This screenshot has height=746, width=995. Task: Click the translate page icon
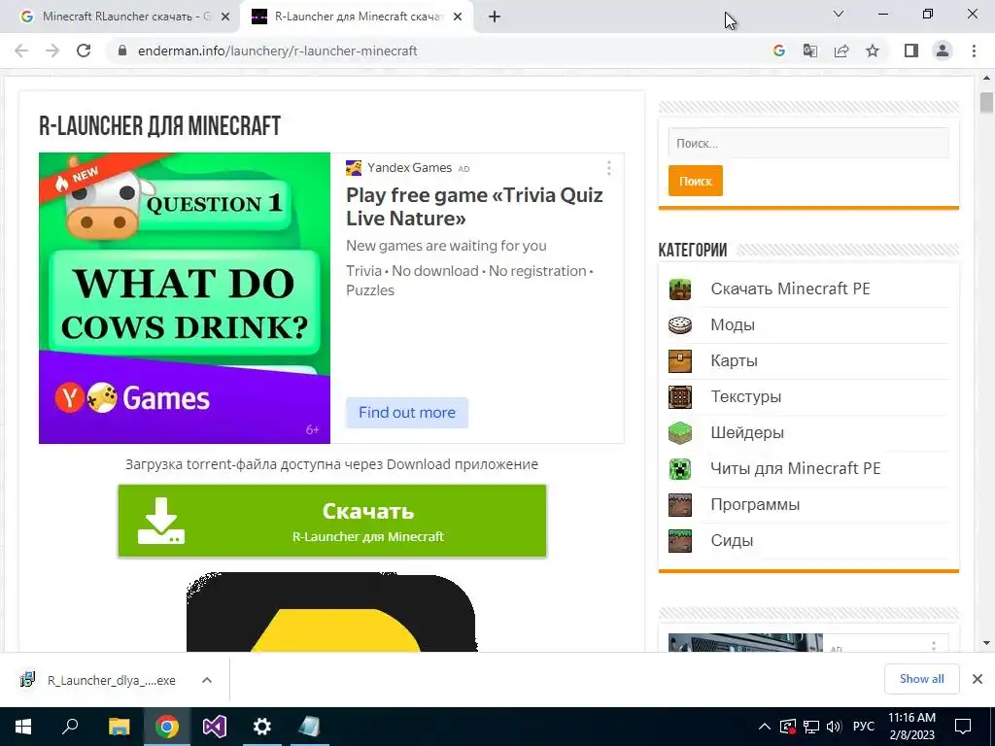810,51
